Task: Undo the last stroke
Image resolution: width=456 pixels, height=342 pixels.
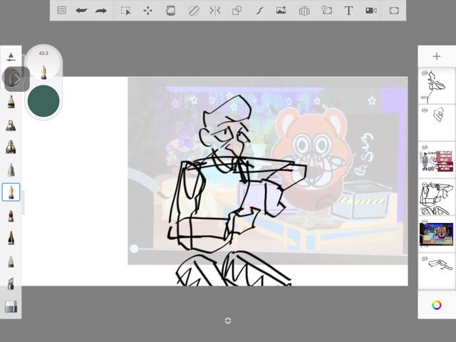Action: (81, 11)
